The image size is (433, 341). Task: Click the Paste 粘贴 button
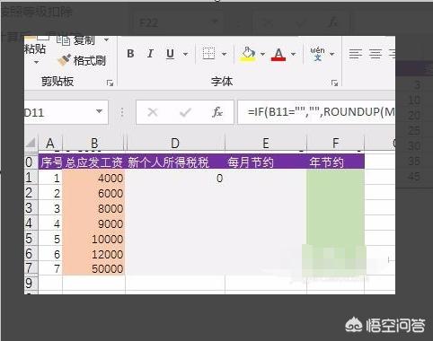click(x=34, y=50)
